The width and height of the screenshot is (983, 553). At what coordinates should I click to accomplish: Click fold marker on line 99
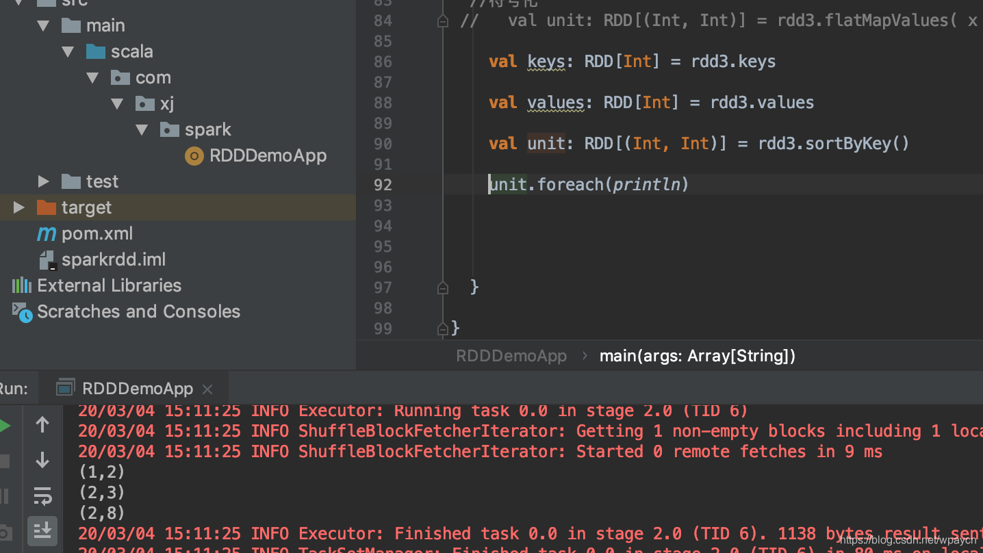click(443, 329)
